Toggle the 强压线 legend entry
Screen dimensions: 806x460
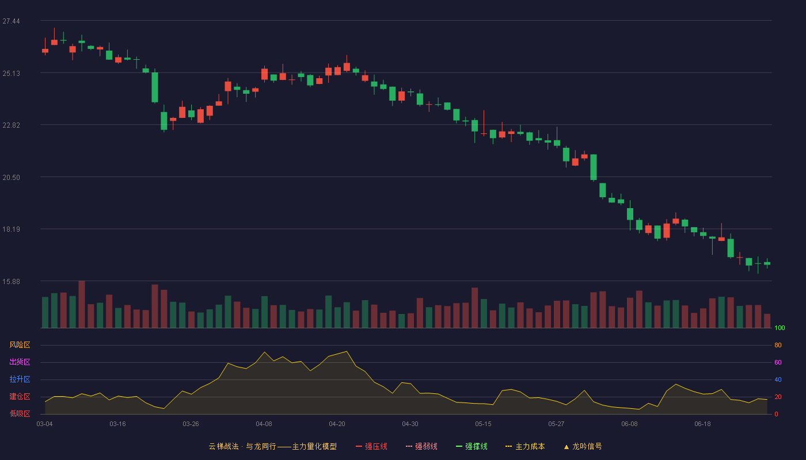point(371,446)
